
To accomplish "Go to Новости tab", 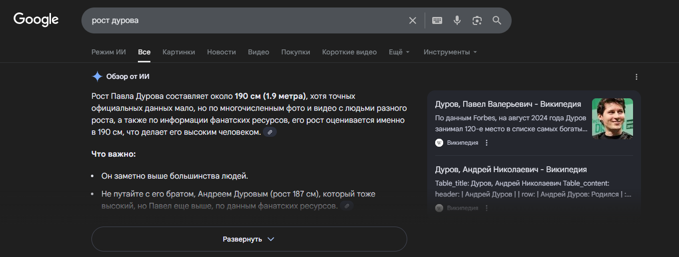I will (221, 52).
